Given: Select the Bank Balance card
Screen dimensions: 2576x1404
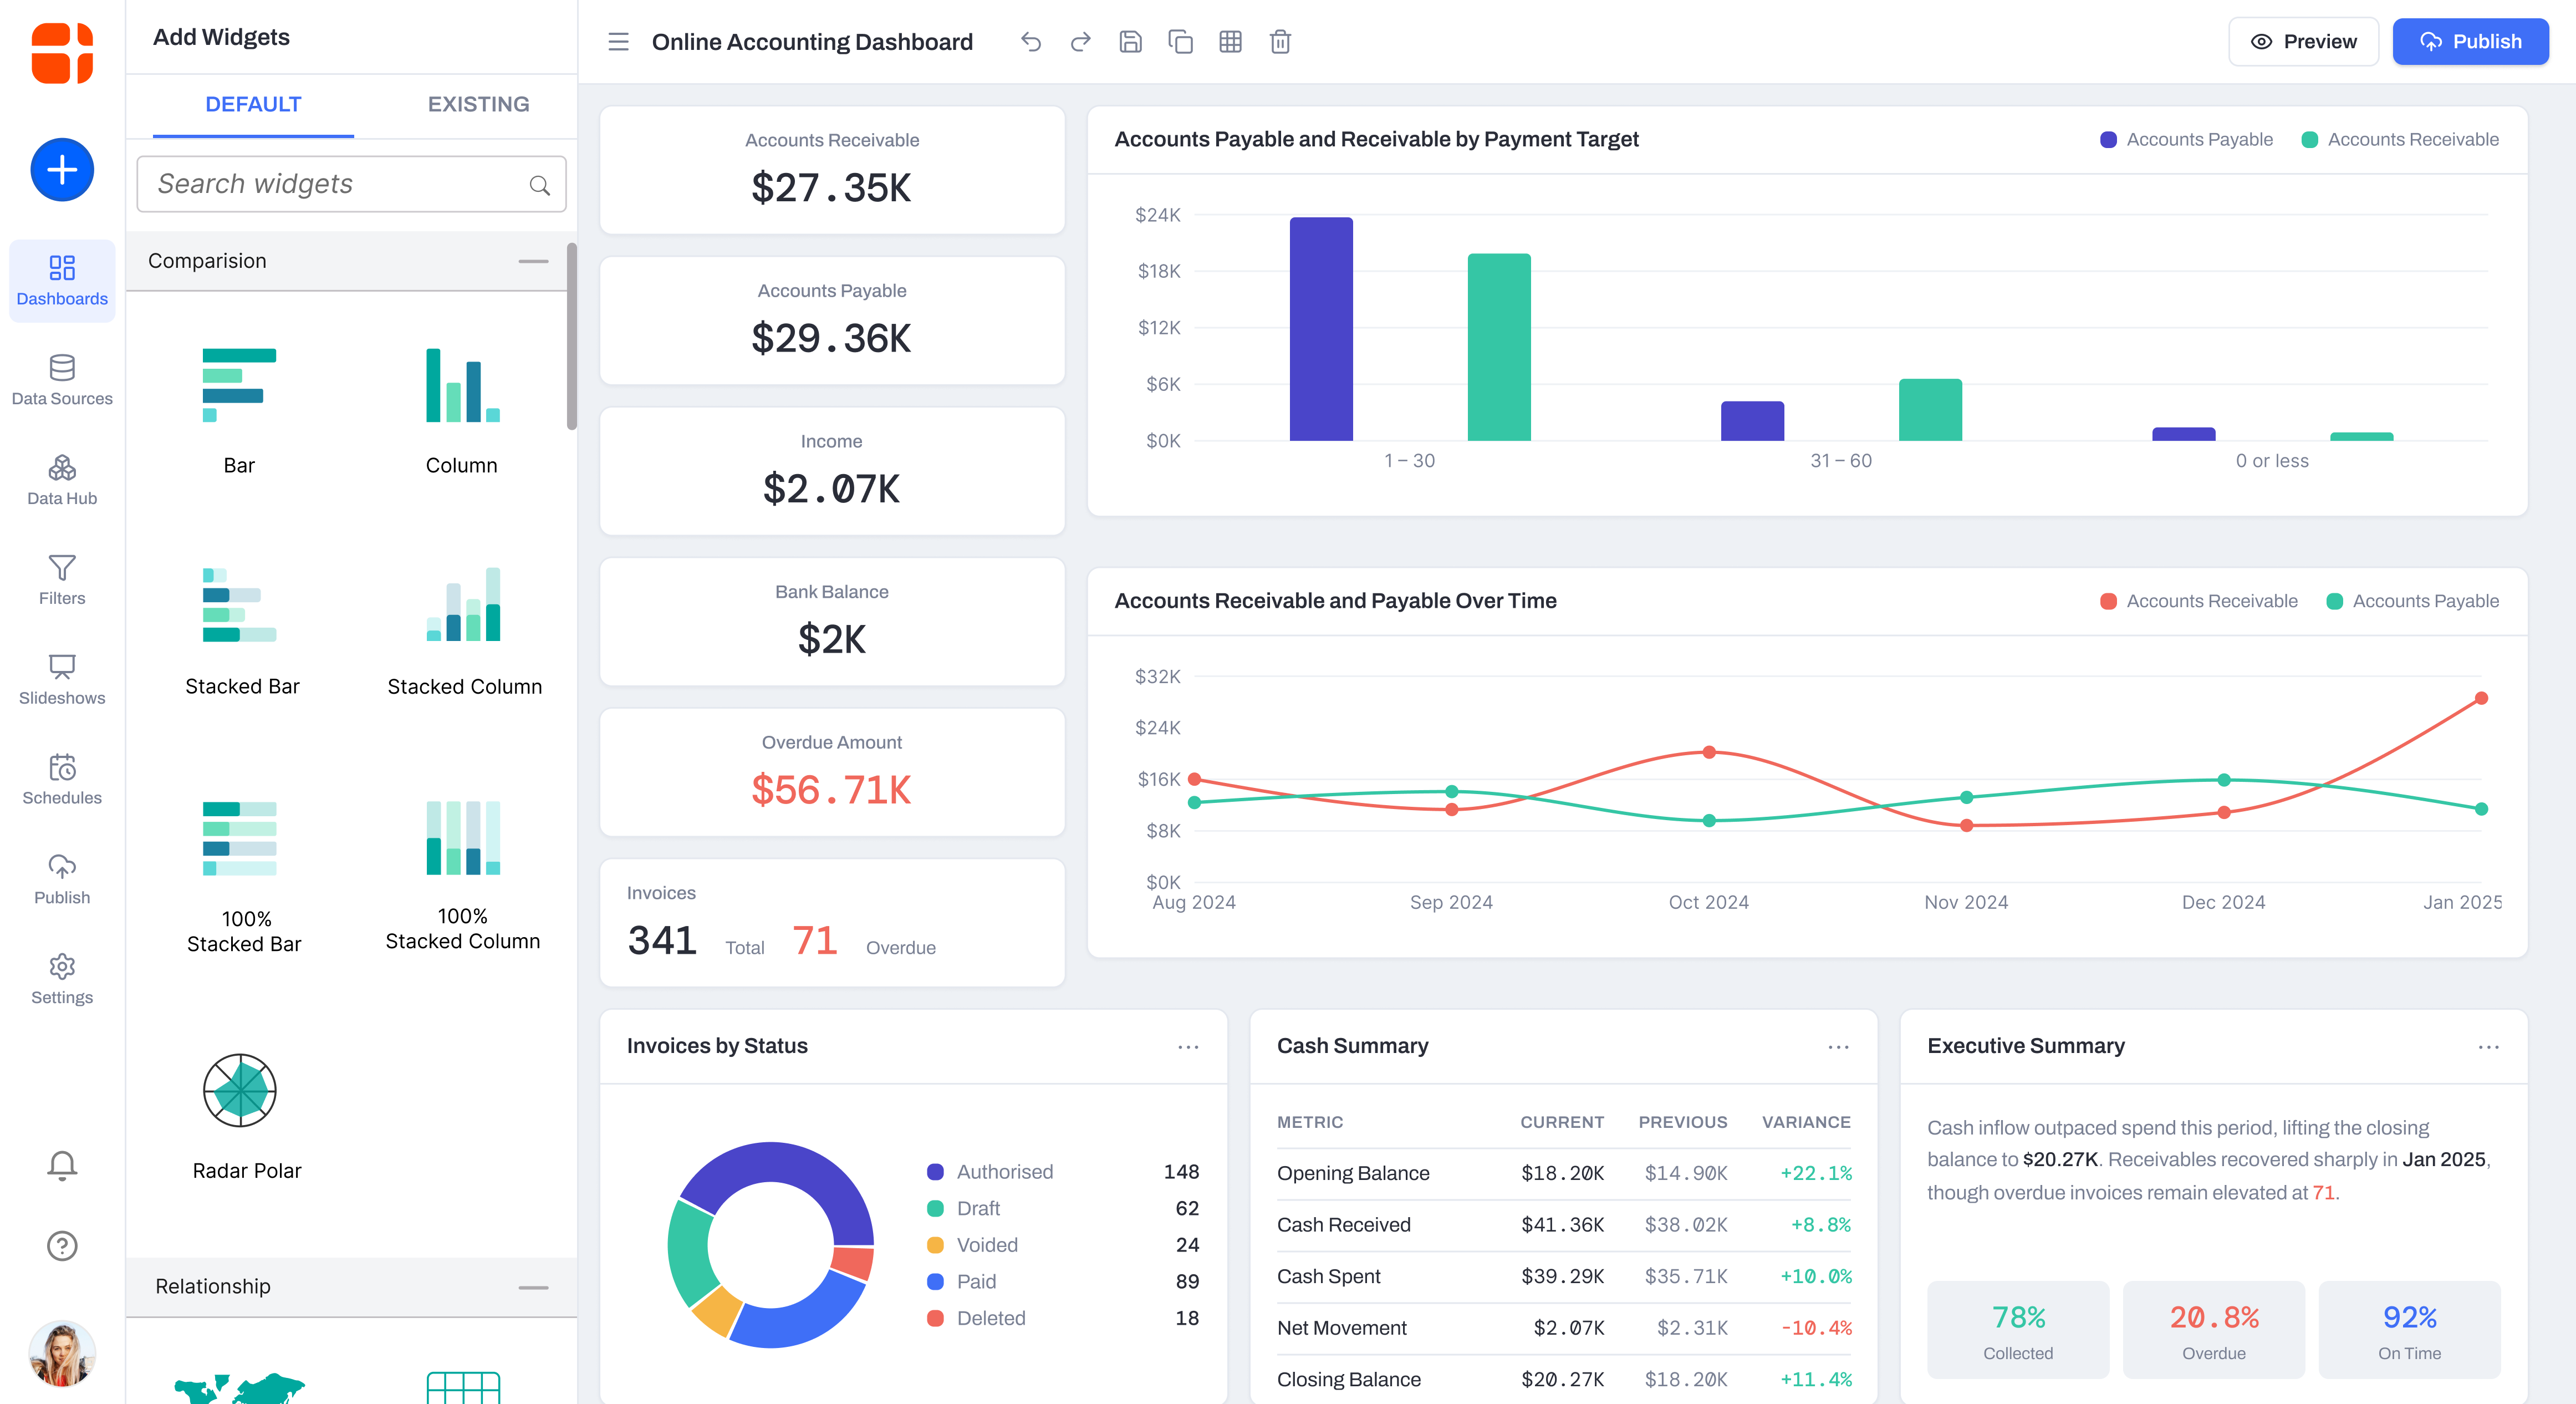Looking at the screenshot, I should pyautogui.click(x=832, y=622).
